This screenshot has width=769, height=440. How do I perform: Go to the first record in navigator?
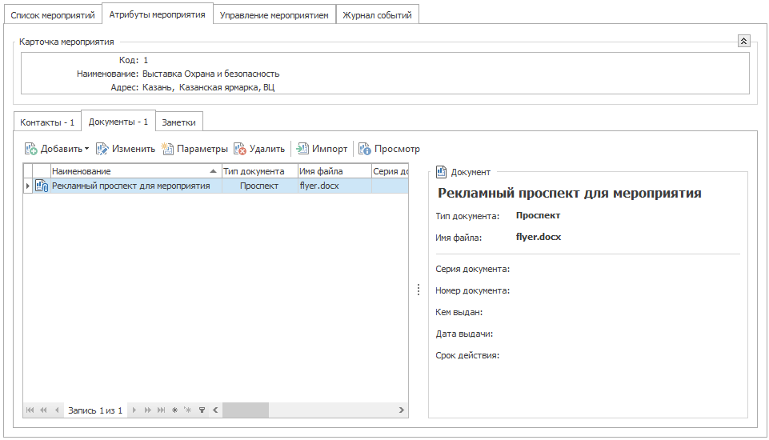pyautogui.click(x=30, y=410)
